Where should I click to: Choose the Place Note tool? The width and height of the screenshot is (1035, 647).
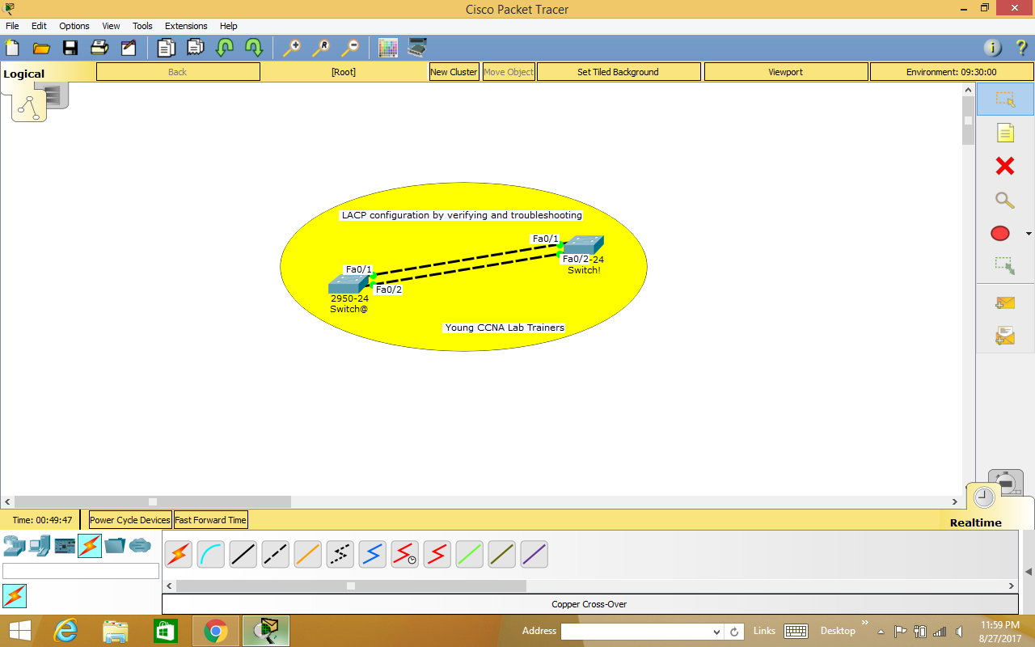1005,133
